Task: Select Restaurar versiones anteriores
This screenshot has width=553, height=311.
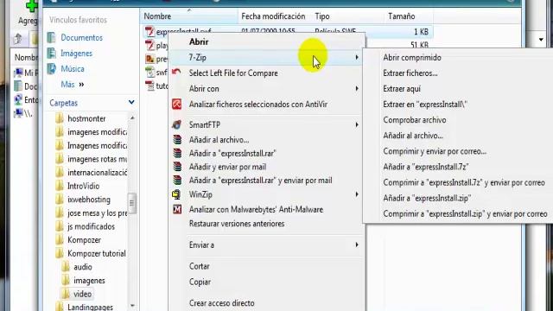Action: [237, 224]
